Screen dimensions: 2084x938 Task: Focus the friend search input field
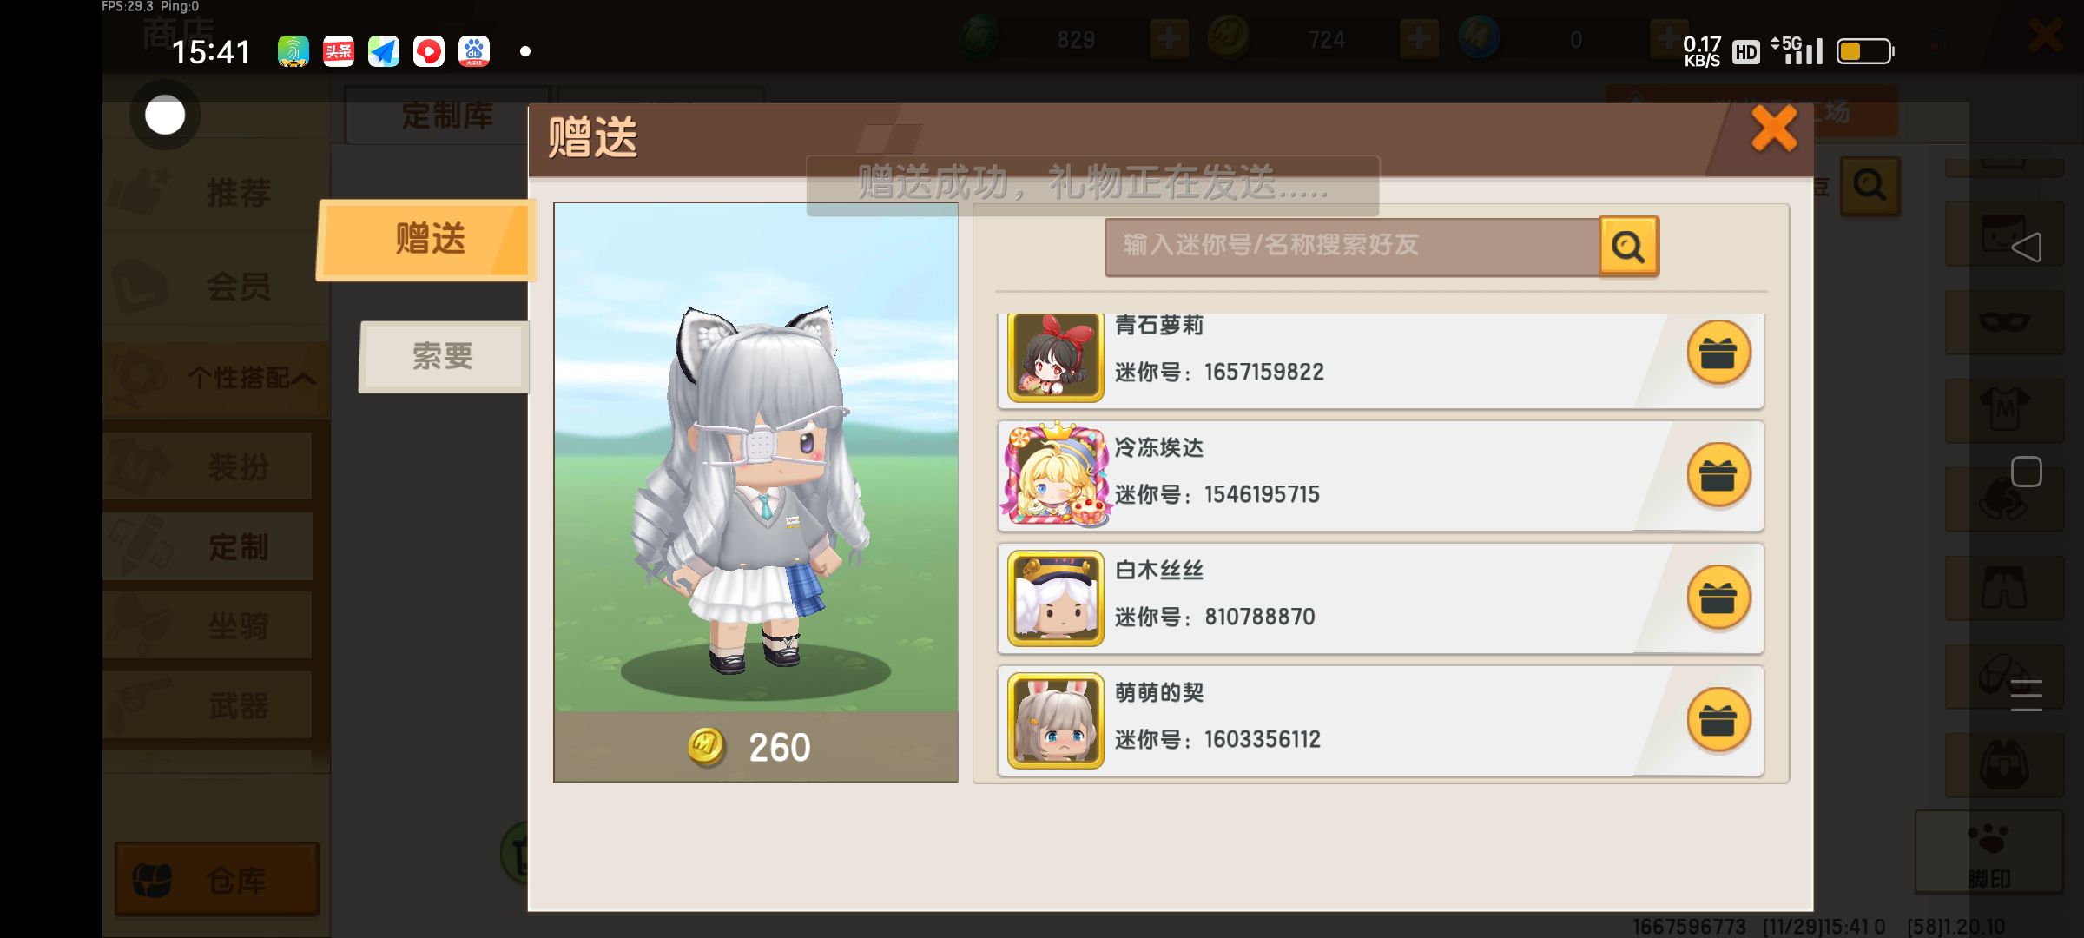click(1352, 247)
